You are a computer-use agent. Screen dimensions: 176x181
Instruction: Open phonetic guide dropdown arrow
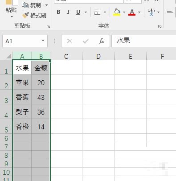tap(158, 12)
